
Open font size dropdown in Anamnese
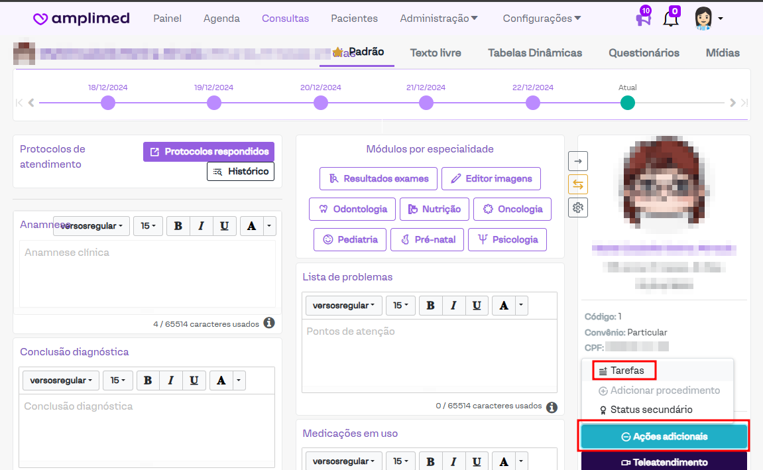[x=148, y=226]
